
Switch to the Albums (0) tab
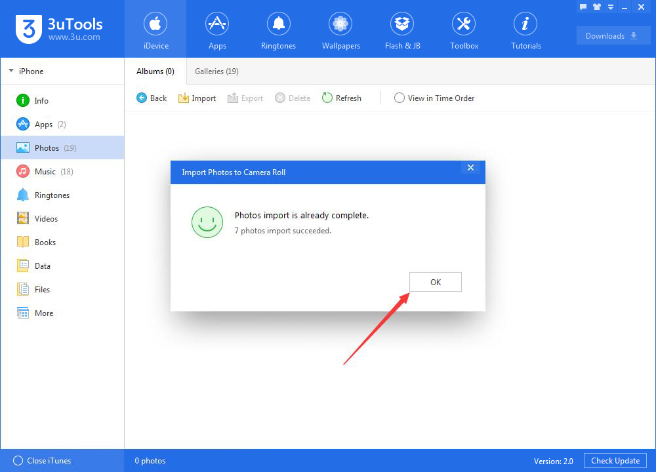155,71
